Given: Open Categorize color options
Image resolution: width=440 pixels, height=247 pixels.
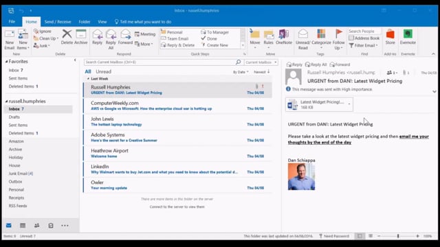Looking at the screenshot, I should click(x=321, y=39).
